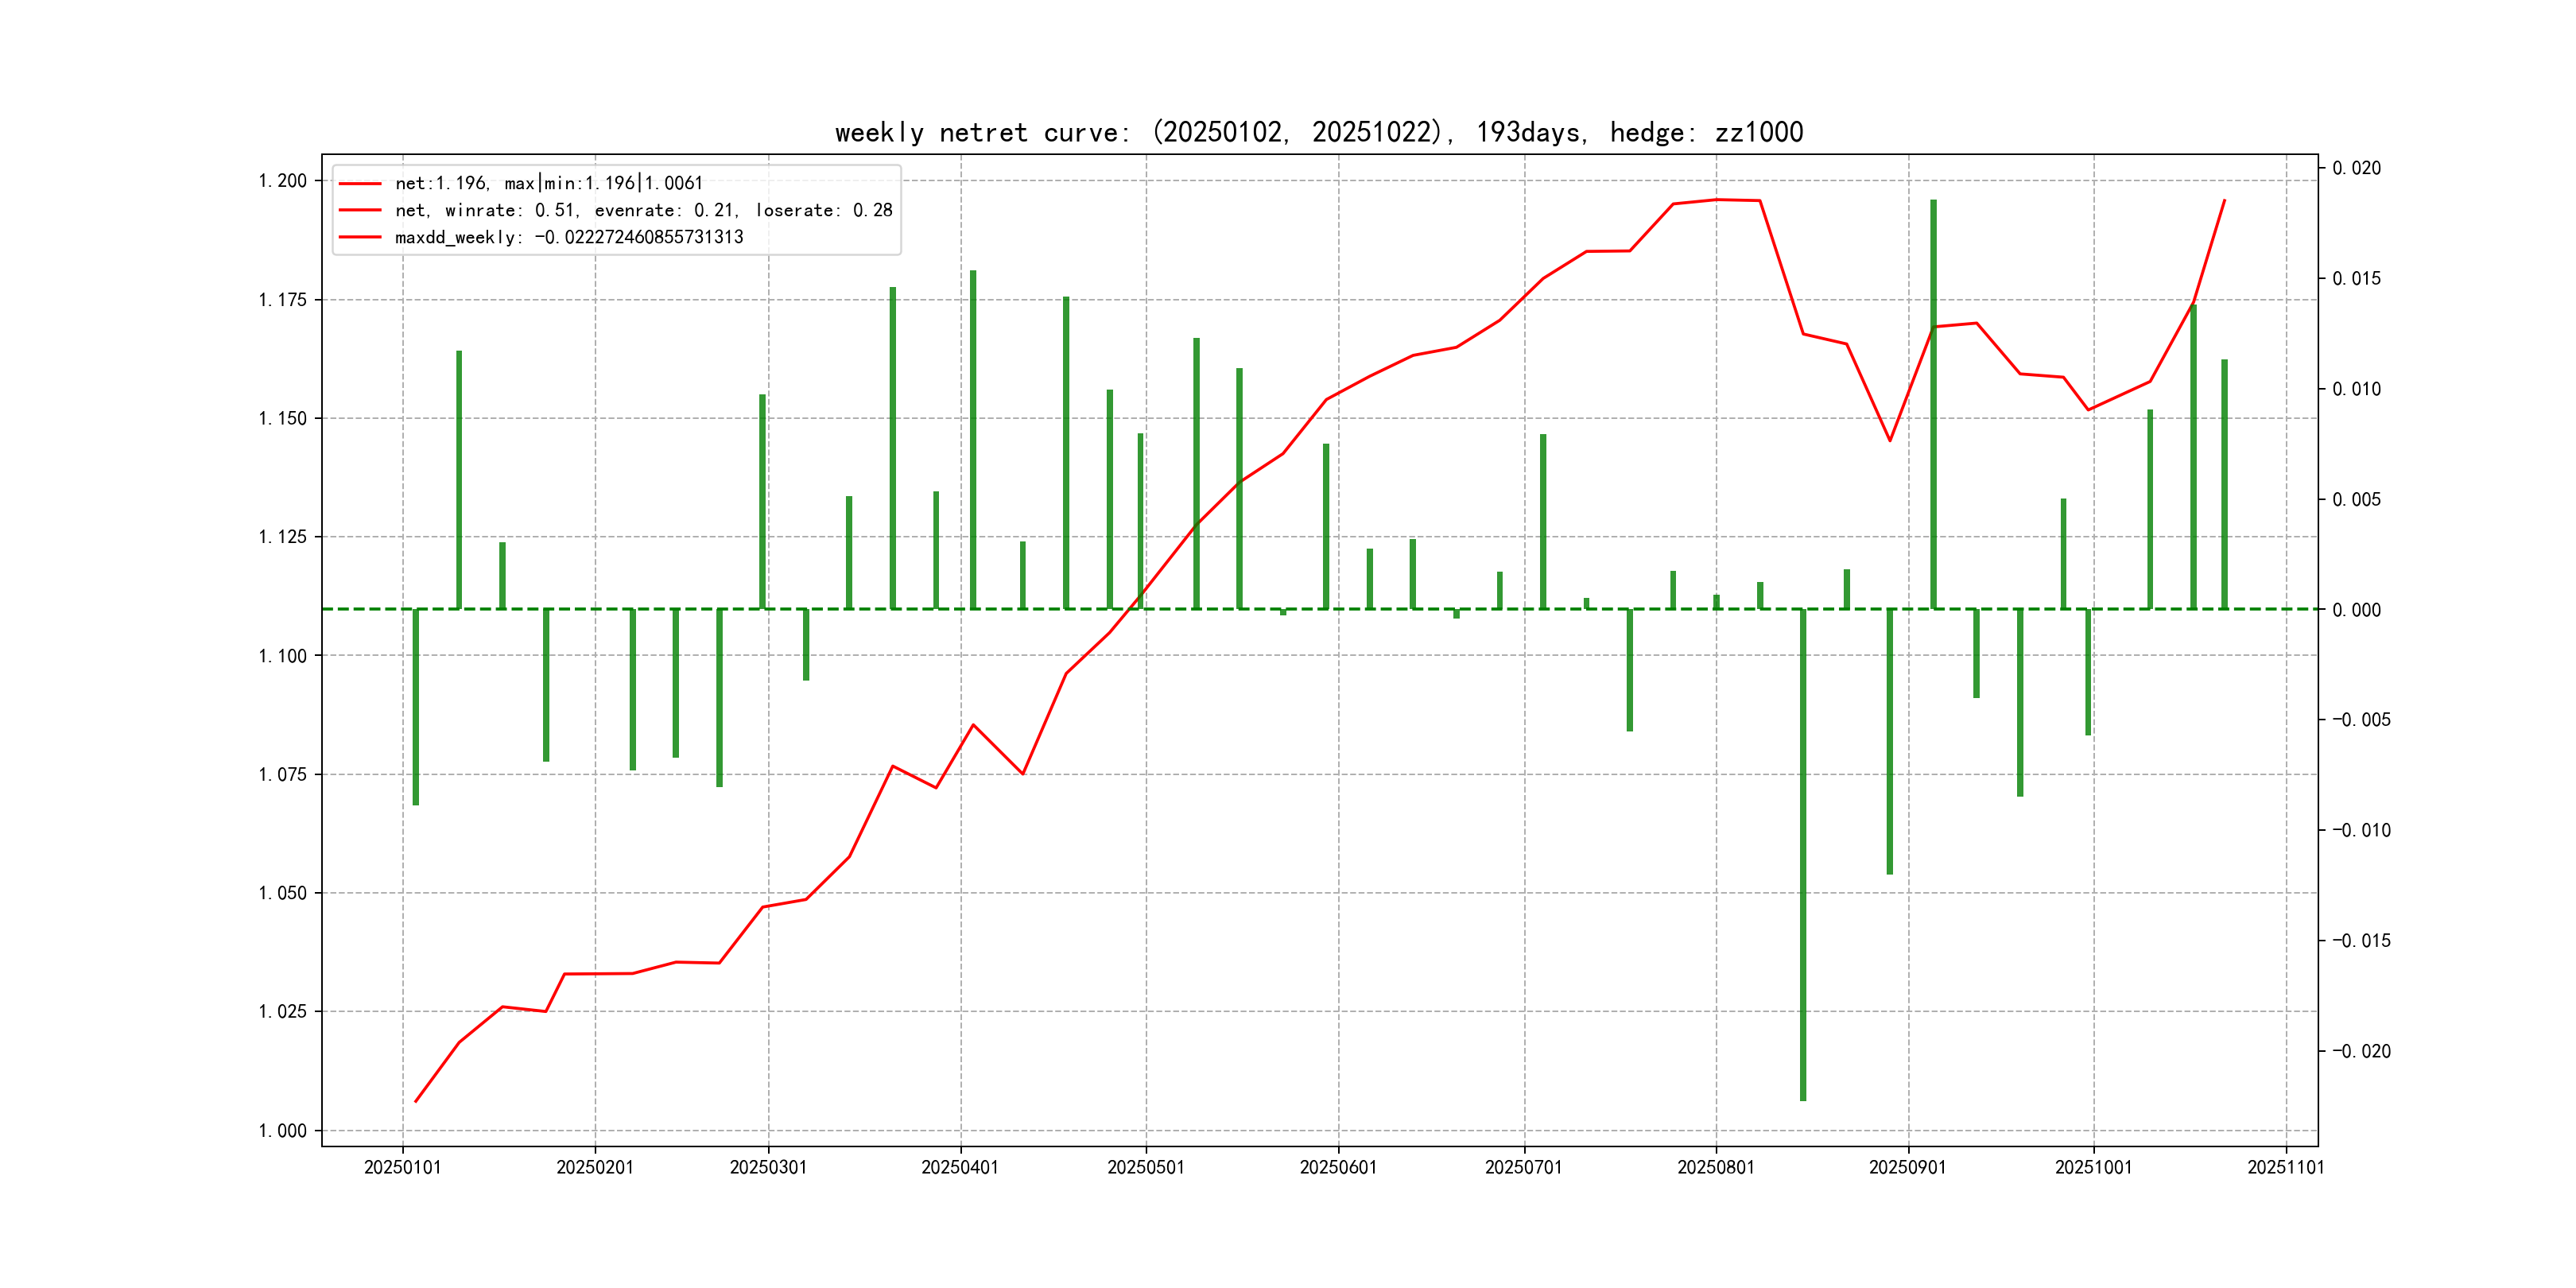Screen dimensions: 2576x1288
Task: Click the lowest green bar after 20250801
Action: (x=1803, y=855)
